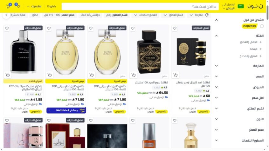Add Jaguar Classic Black to cart
269x151 pixels.
pyautogui.click(x=8, y=75)
